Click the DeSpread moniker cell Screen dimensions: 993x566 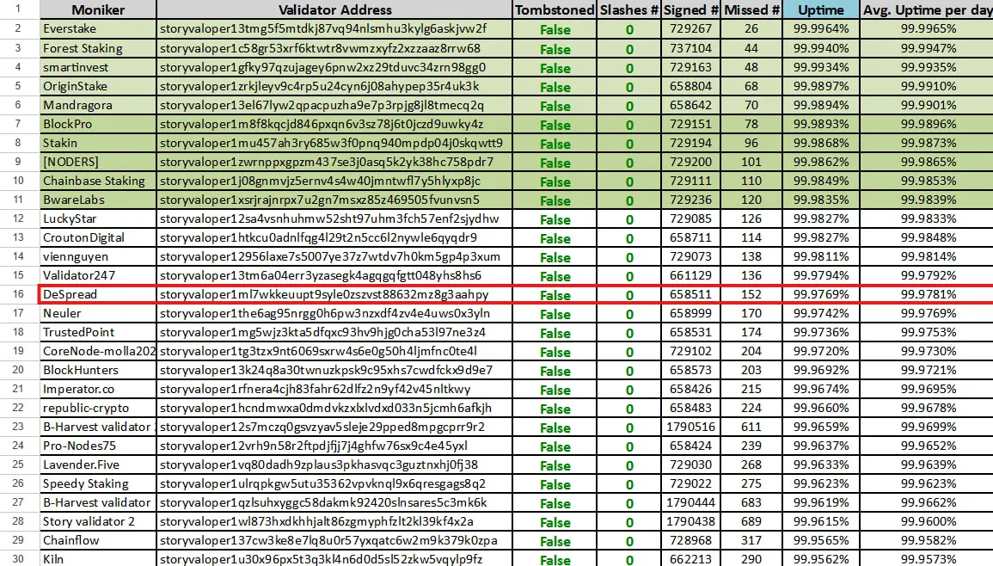click(x=97, y=294)
